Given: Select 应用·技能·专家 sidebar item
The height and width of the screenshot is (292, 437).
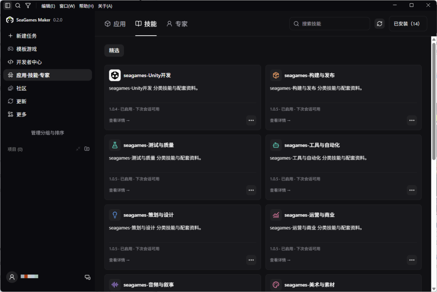Looking at the screenshot, I should click(47, 75).
